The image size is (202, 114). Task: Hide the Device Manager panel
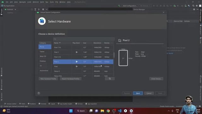click(x=198, y=9)
